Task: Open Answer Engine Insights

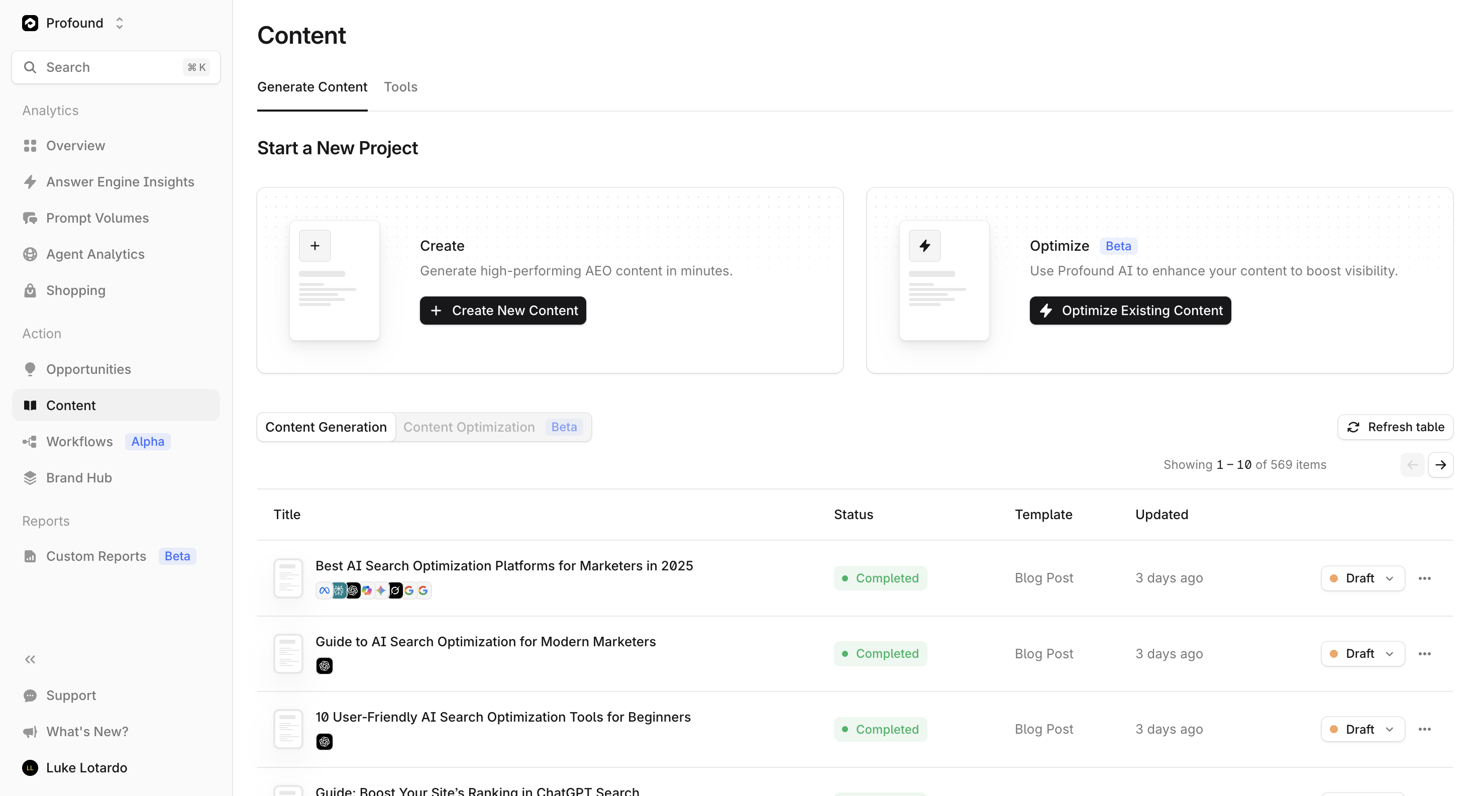Action: pos(116,182)
